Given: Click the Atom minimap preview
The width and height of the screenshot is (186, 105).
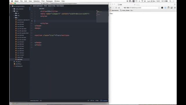Looking at the screenshot, I should pyautogui.click(x=102, y=16).
